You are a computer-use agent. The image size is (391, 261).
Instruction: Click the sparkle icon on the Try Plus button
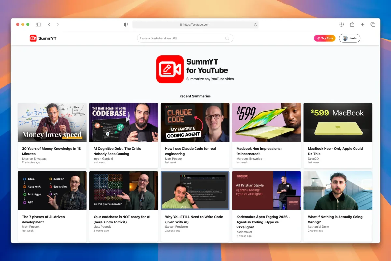(x=318, y=38)
